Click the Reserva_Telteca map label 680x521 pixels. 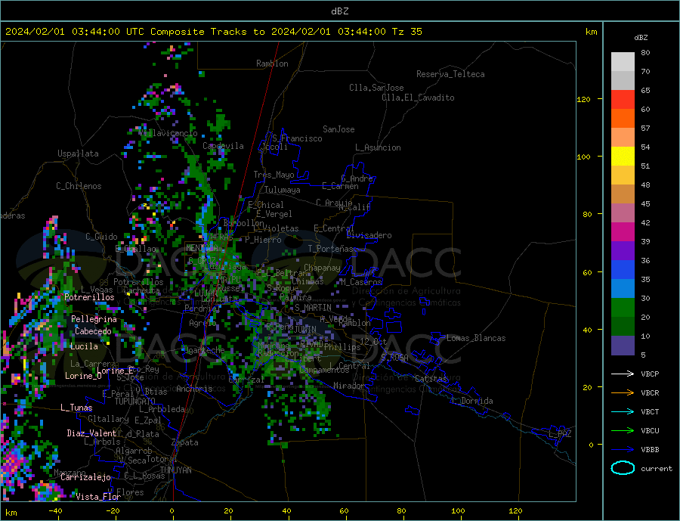pos(450,74)
